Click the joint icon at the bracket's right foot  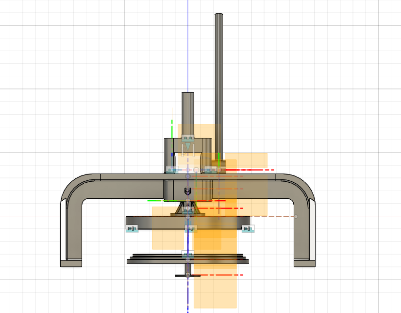click(210, 170)
